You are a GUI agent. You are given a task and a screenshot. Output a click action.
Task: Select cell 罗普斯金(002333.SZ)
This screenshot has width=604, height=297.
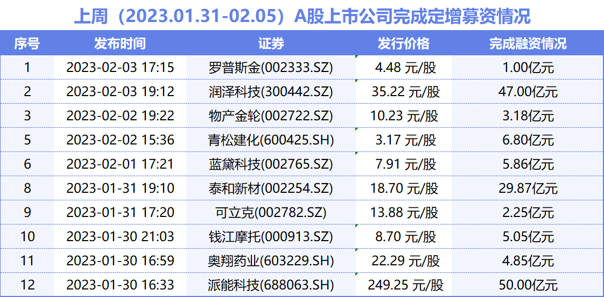click(x=271, y=68)
